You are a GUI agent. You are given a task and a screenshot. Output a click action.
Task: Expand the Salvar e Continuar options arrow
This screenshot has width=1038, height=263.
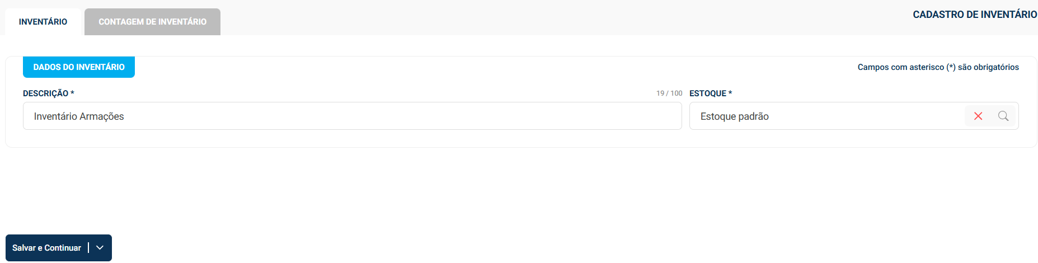pyautogui.click(x=100, y=248)
